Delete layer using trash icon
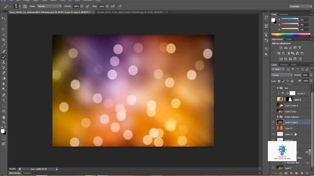Screen dimensions: 314x176 coord(307,174)
